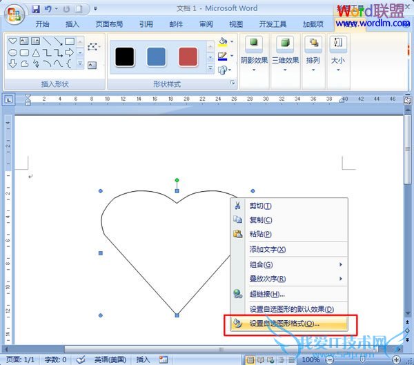Choose the scribble shape
The height and width of the screenshot is (365, 414).
pos(36,63)
